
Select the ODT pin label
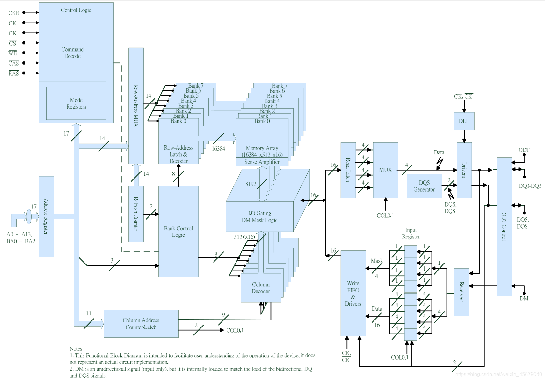(x=524, y=150)
